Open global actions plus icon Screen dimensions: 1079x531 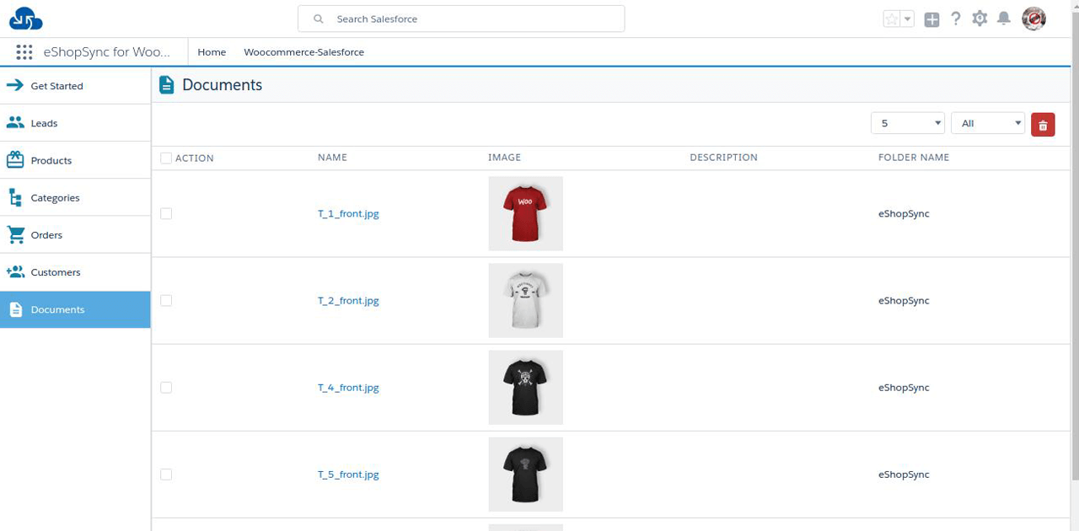click(x=931, y=19)
